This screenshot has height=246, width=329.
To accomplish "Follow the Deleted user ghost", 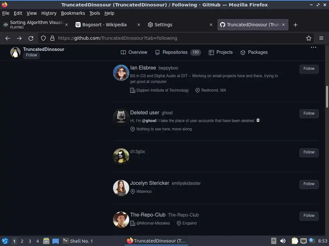I will coord(309,114).
